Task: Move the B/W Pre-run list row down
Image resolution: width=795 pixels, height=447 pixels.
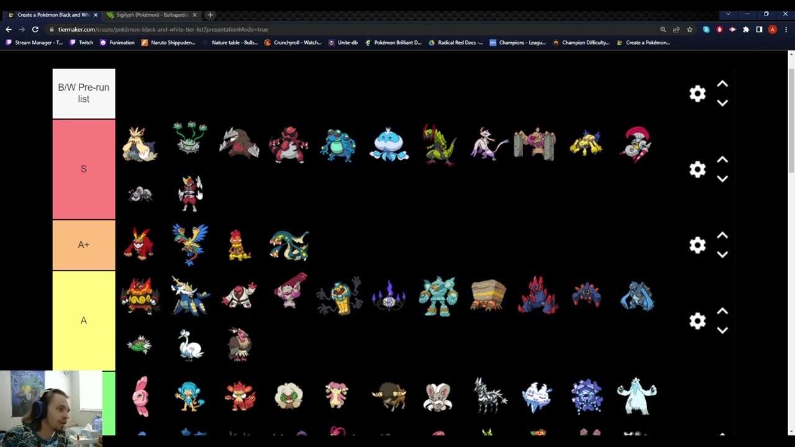Action: [x=722, y=103]
